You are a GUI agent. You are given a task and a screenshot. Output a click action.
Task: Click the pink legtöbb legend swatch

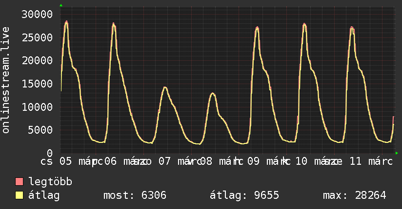pos(19,182)
